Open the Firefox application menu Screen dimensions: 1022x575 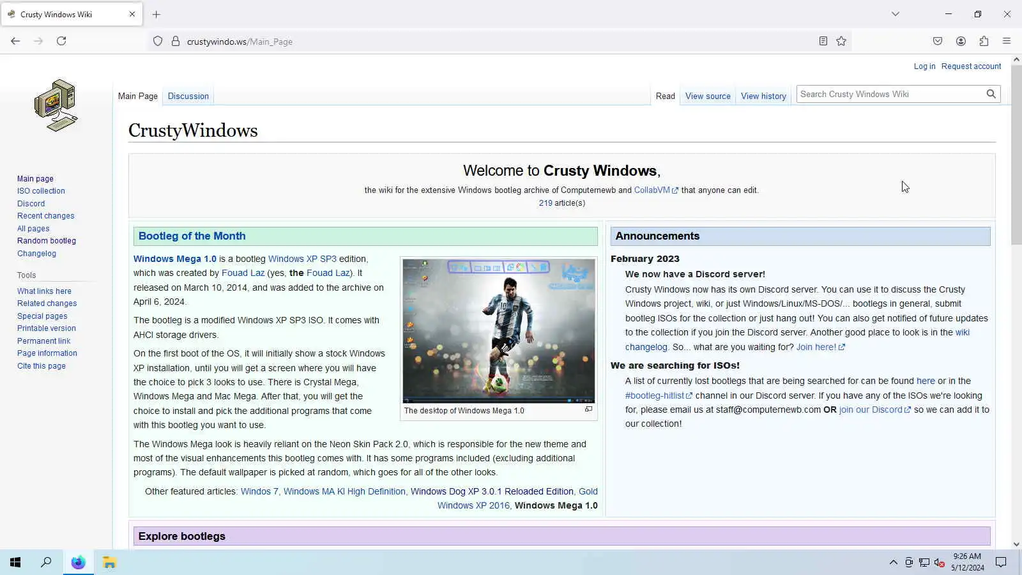tap(1007, 41)
